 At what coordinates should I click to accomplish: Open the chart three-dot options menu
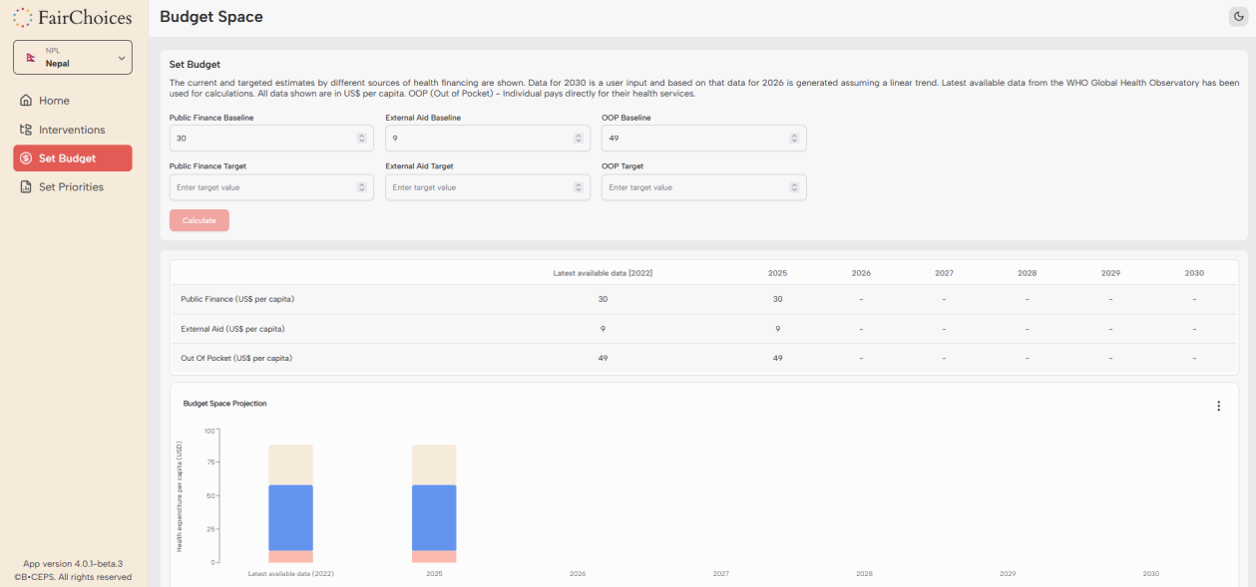click(x=1218, y=406)
